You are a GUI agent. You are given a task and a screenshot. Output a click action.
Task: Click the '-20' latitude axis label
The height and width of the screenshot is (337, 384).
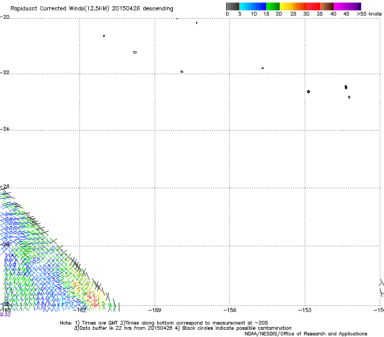click(x=5, y=17)
